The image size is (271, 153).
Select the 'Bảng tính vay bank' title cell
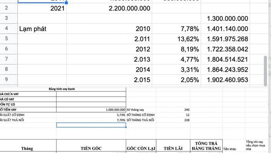[62, 89]
